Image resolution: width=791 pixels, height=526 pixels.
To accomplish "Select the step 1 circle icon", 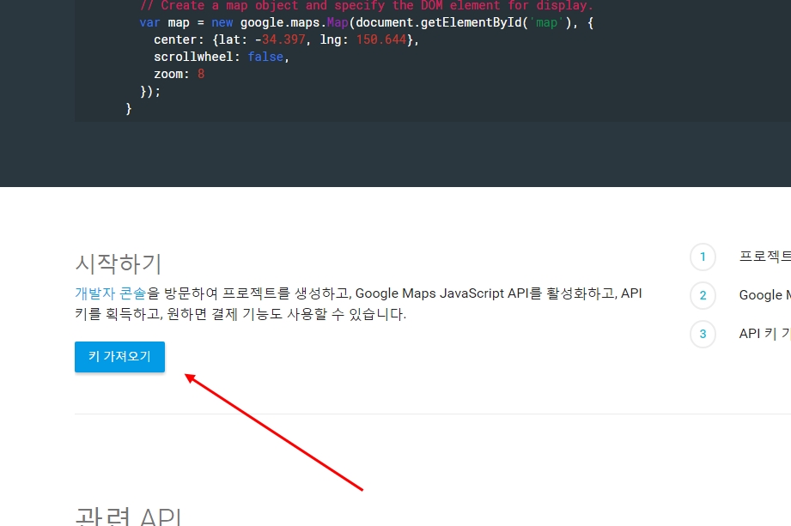I will point(703,257).
